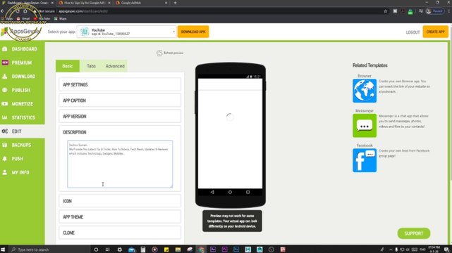Open a new browser tab
Image resolution: width=452 pixels, height=253 pixels.
[x=175, y=3]
